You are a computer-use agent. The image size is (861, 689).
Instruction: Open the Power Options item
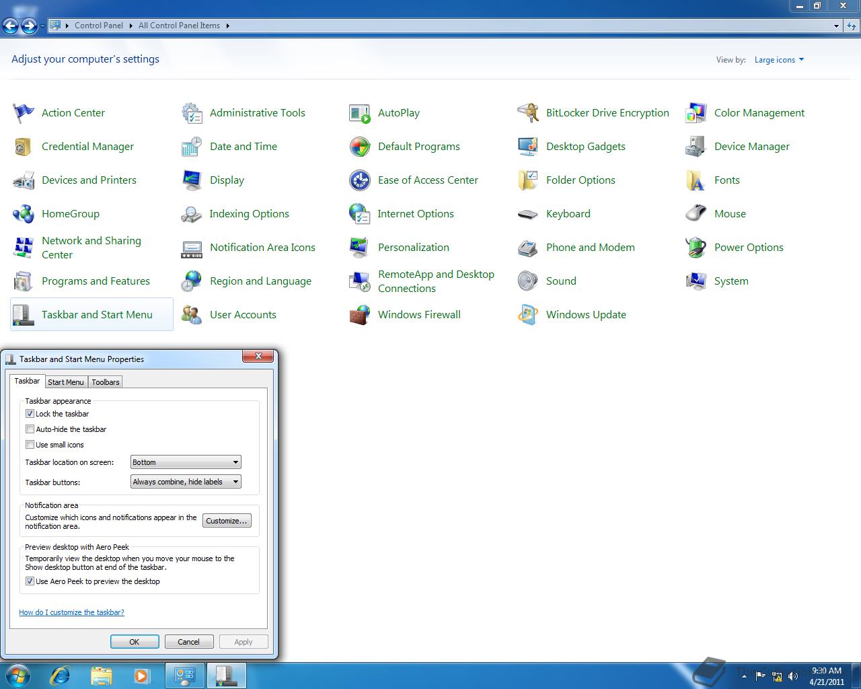click(x=749, y=248)
